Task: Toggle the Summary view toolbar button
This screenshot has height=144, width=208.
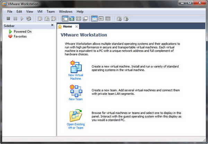Action: tap(94, 19)
